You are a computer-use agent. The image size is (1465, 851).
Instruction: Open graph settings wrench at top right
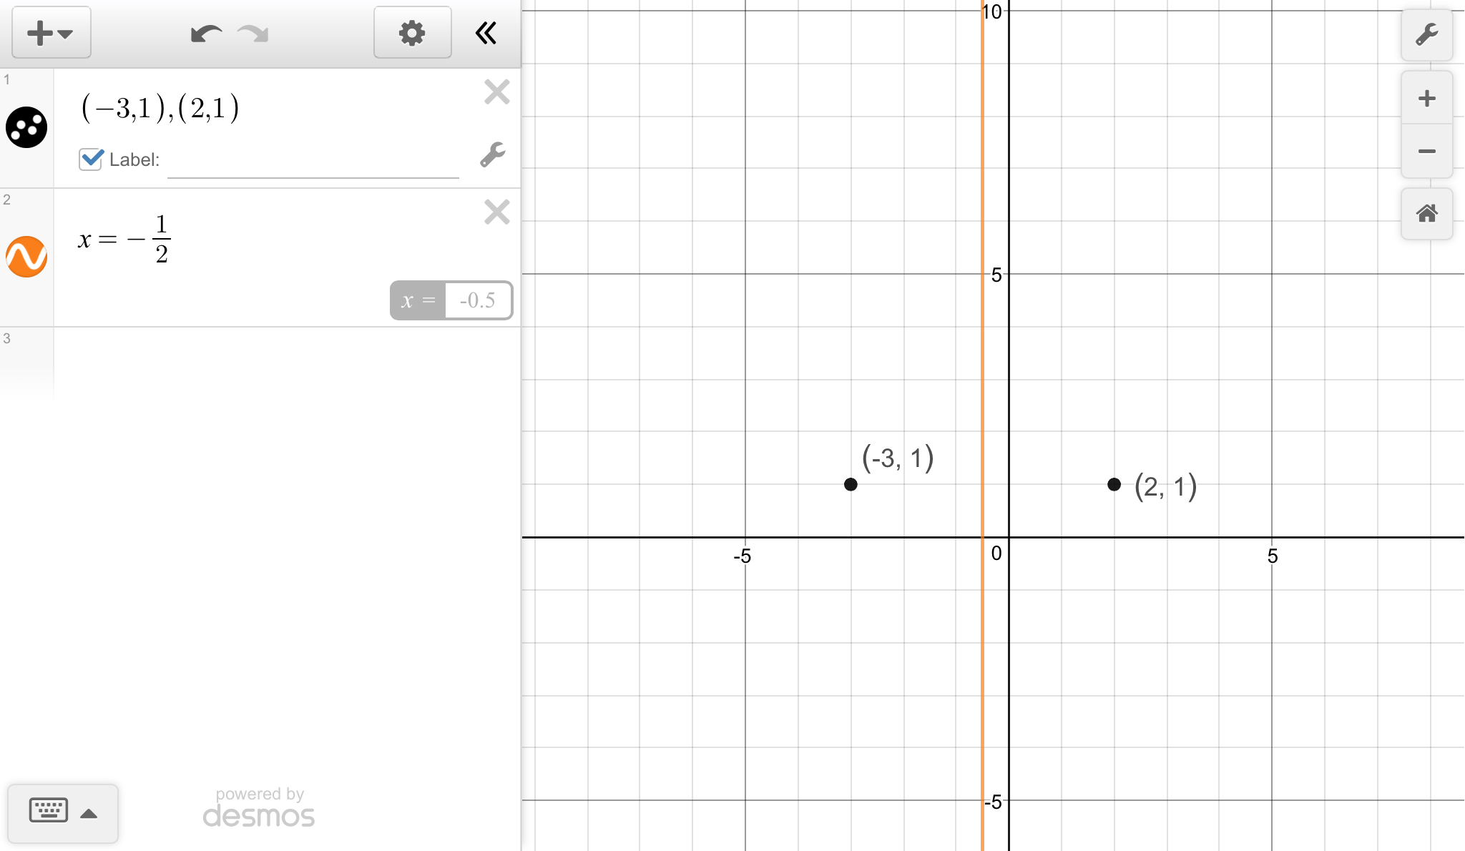pos(1426,34)
